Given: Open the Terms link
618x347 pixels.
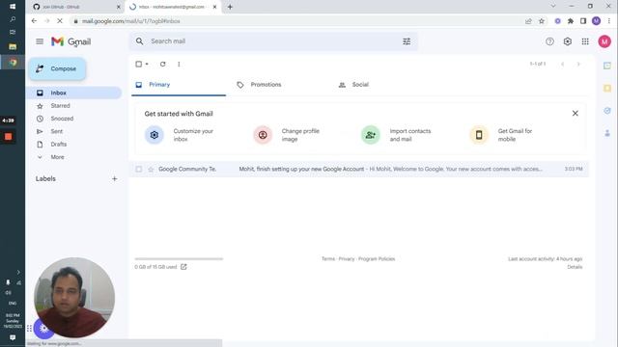Looking at the screenshot, I should (328, 259).
